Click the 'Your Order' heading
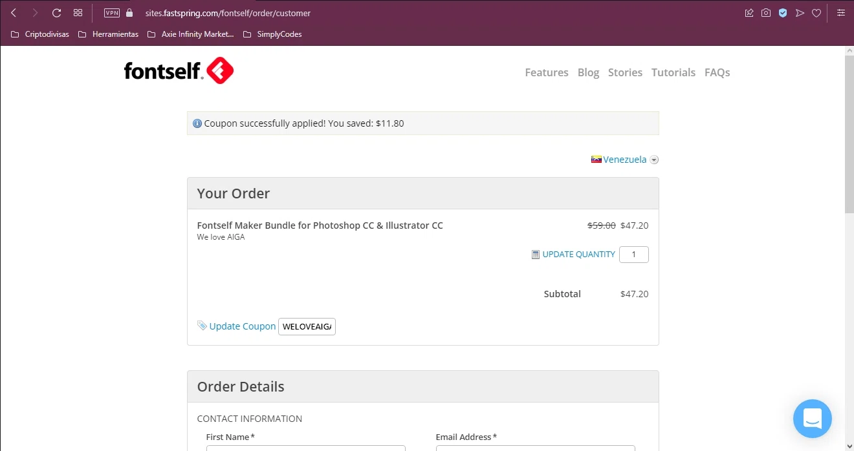This screenshot has height=451, width=854. 234,193
